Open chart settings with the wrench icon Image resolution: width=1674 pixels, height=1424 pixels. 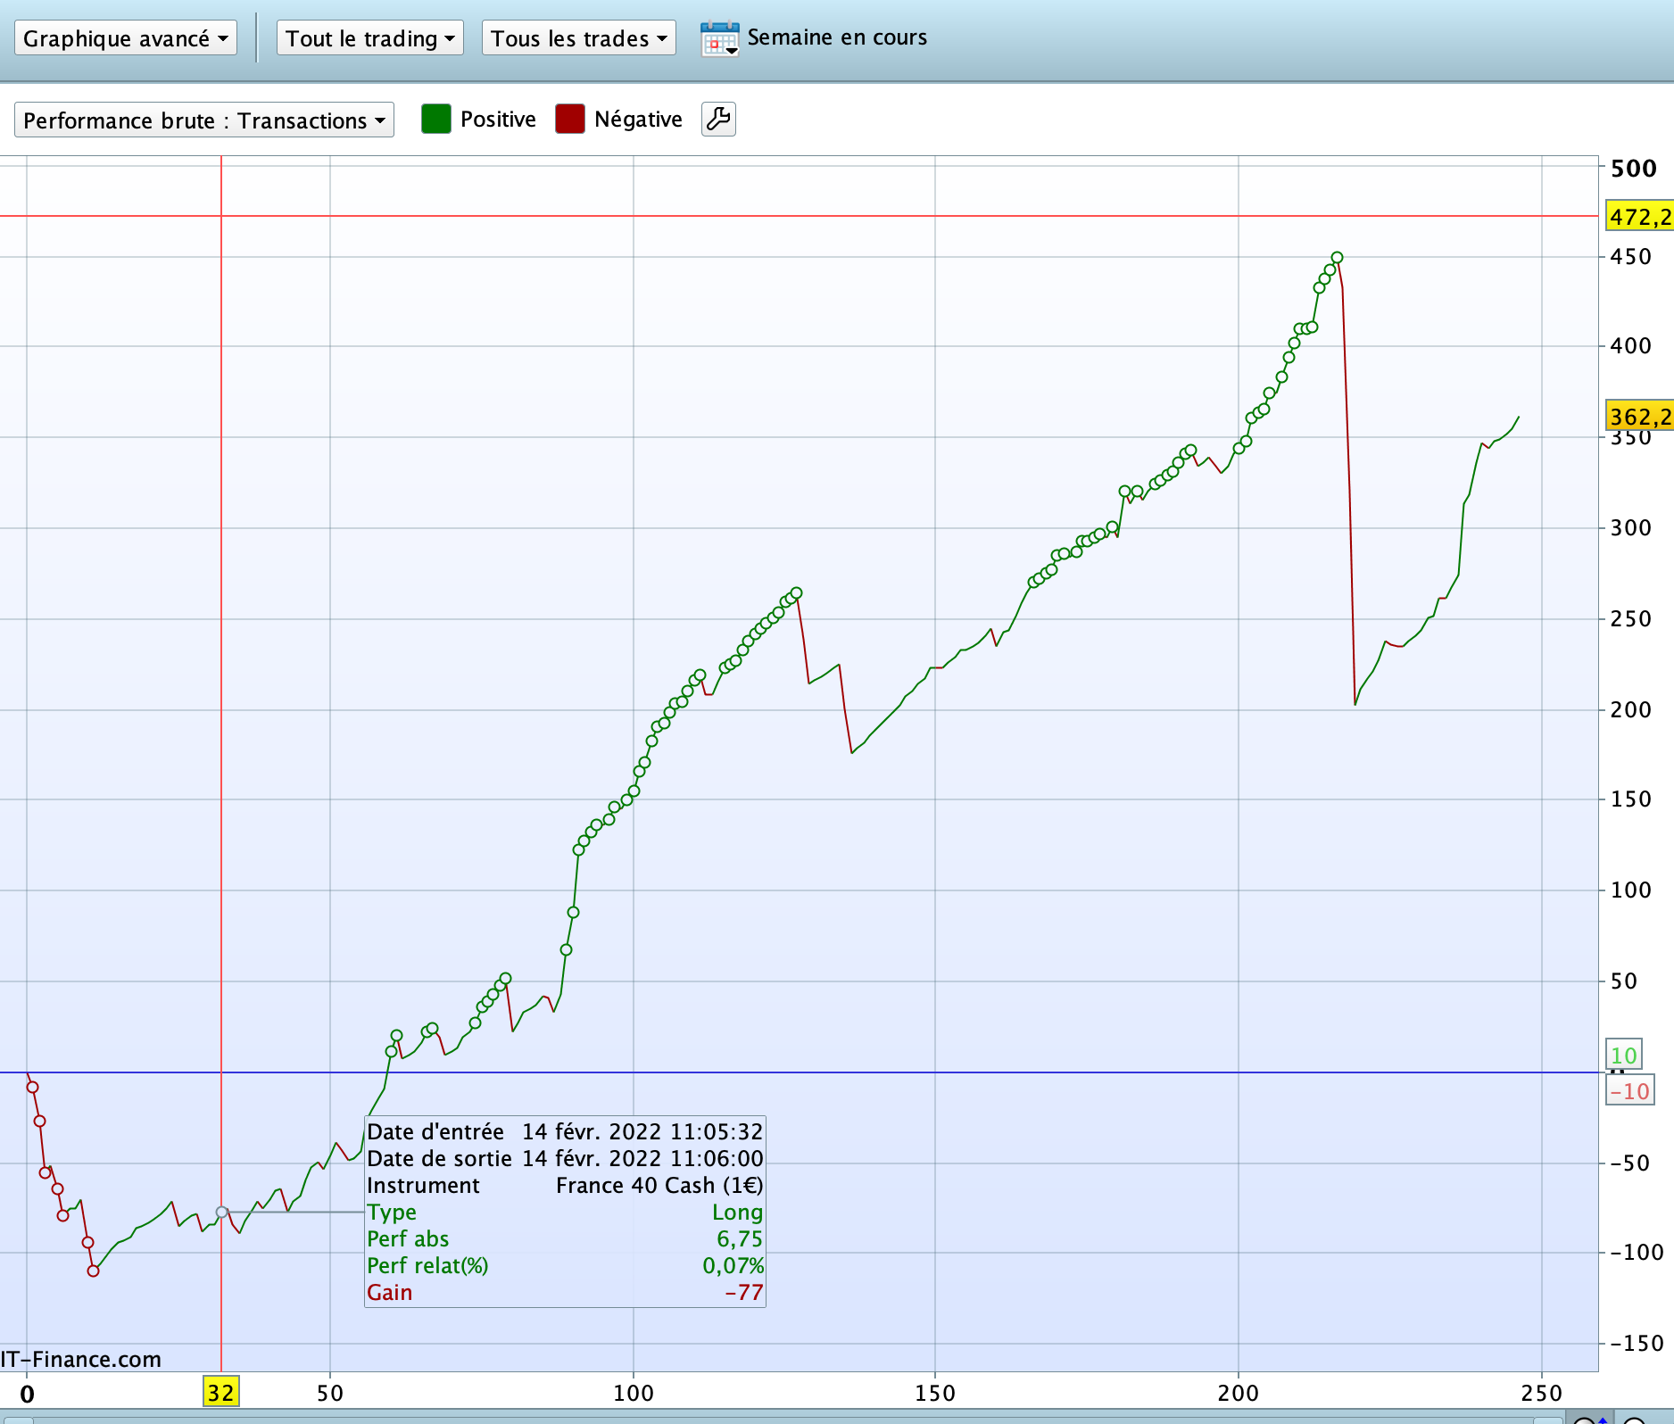[718, 119]
